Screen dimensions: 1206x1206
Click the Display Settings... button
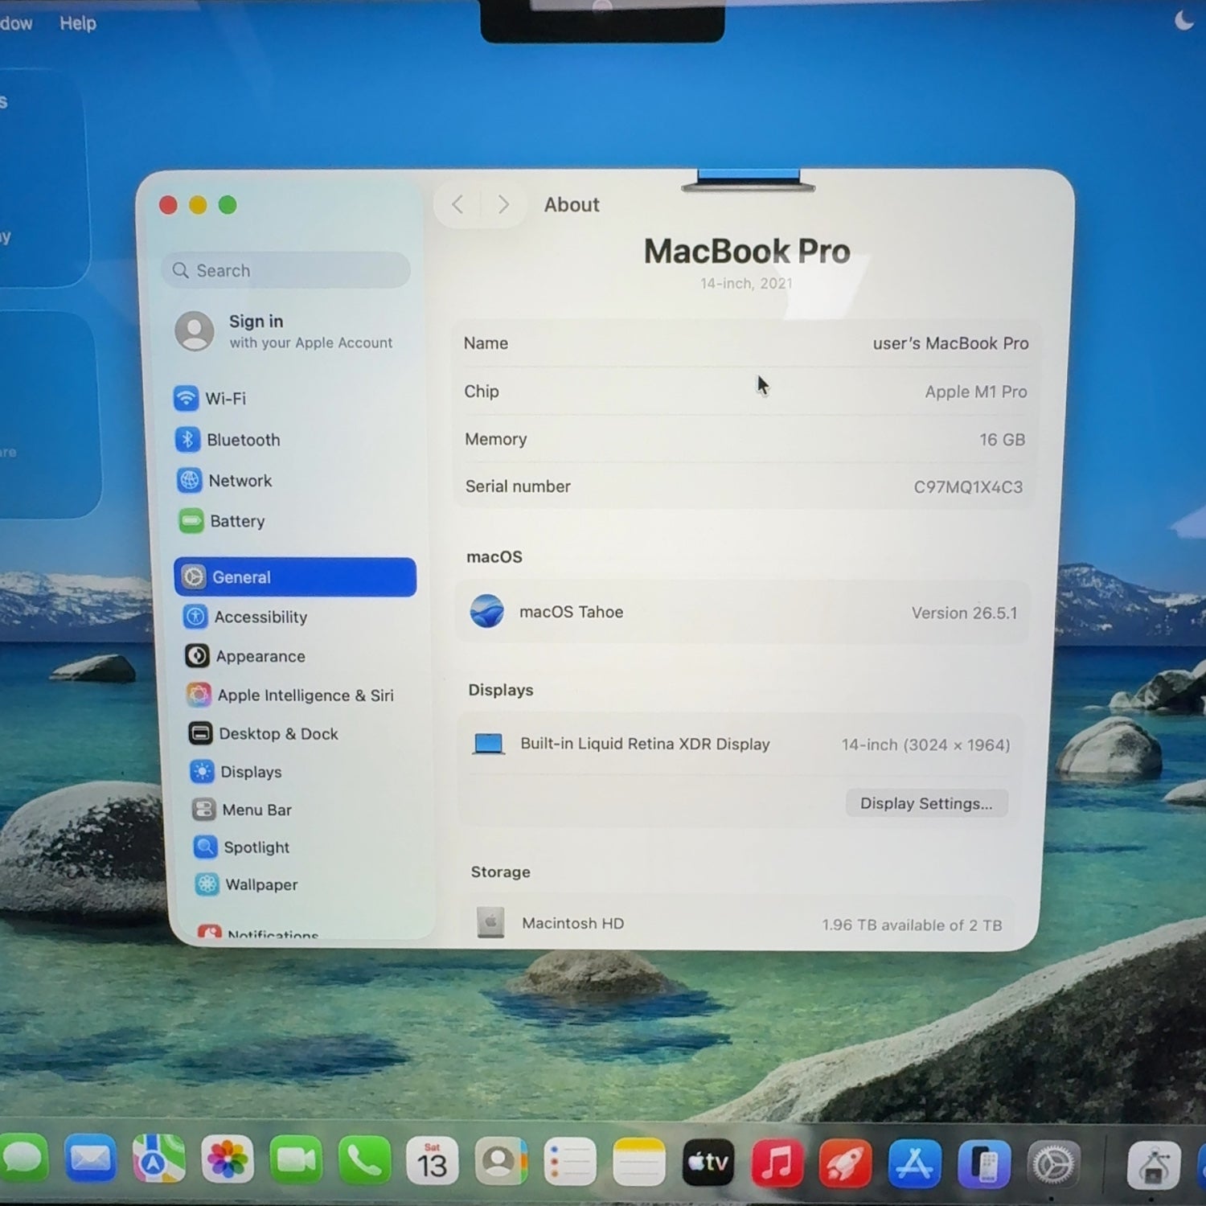tap(926, 803)
